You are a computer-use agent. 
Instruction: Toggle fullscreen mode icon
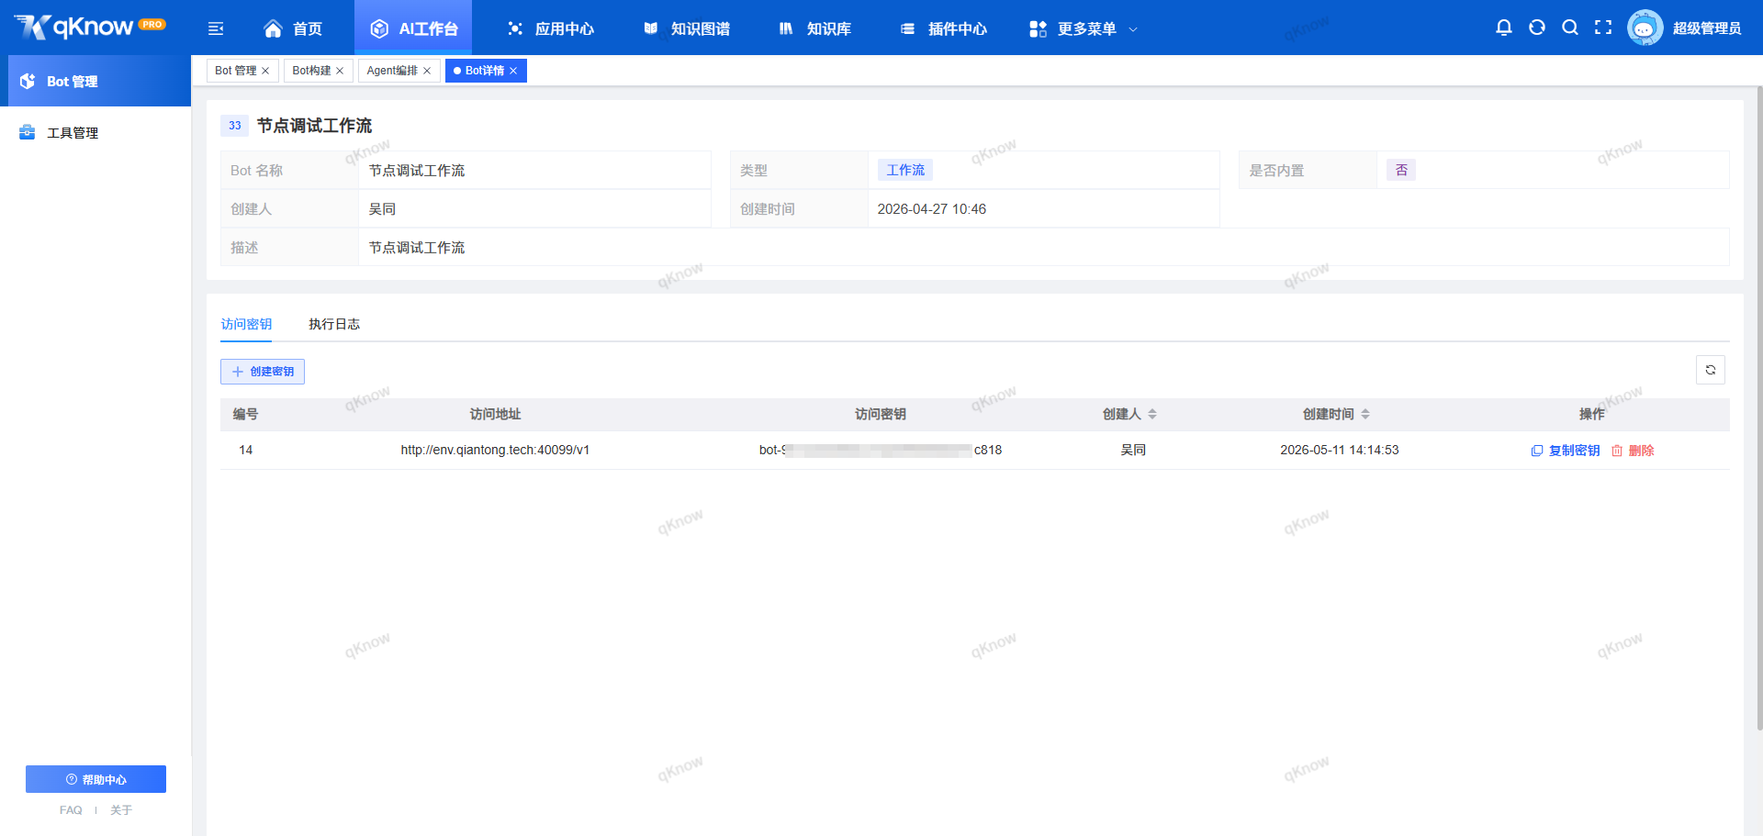(1603, 28)
